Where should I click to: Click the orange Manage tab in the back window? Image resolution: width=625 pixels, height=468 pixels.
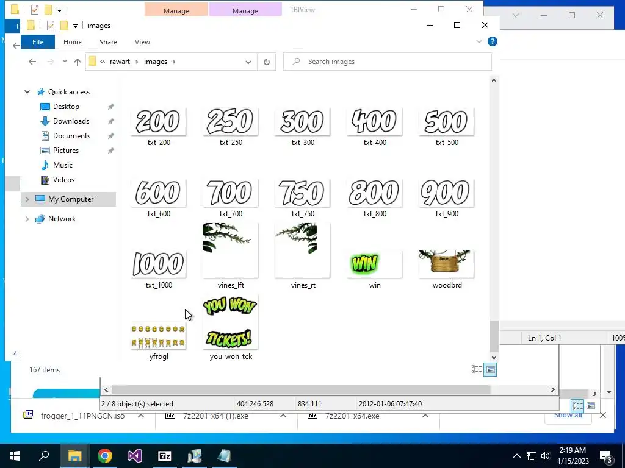(176, 11)
